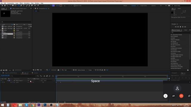Screen dimensions: 191x107
Task: Collapse Shape Layer 1 properties twirl
Action: pos(8,81)
